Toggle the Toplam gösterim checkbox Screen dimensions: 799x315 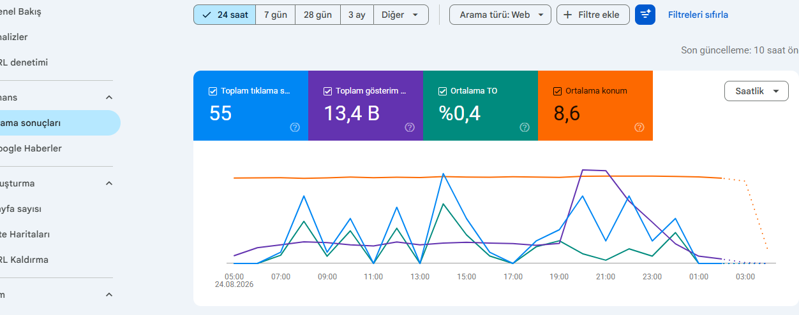[x=328, y=91]
